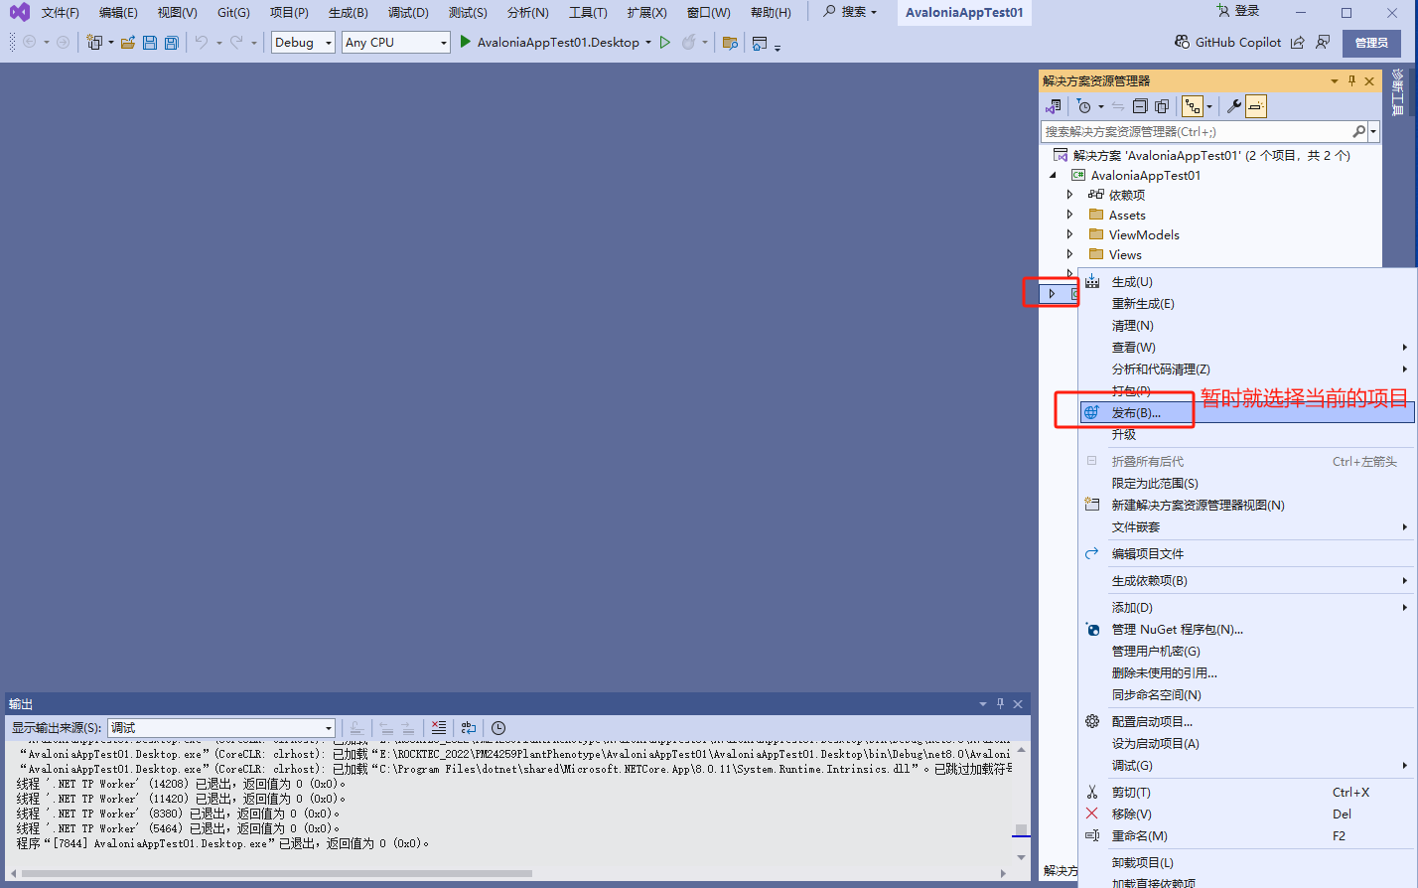Close the Output panel

(x=1018, y=704)
